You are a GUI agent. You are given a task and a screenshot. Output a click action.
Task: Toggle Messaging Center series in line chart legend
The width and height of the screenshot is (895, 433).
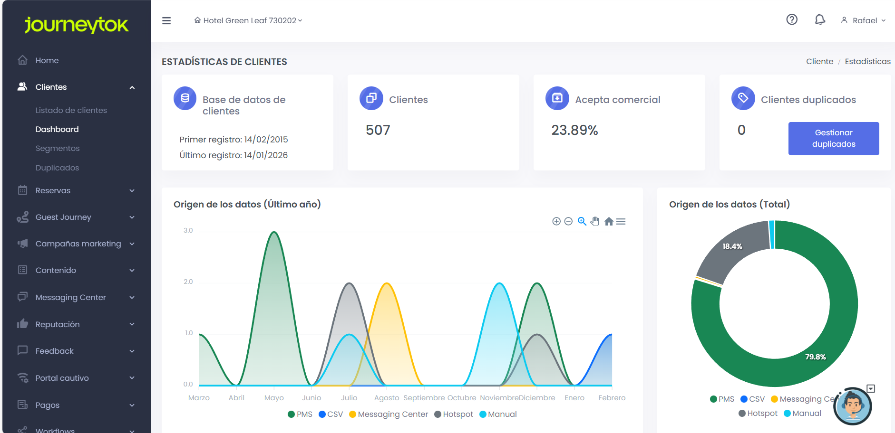coord(389,414)
